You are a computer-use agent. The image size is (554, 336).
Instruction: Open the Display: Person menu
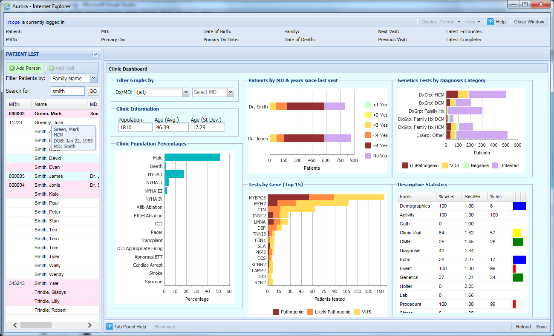[x=441, y=22]
